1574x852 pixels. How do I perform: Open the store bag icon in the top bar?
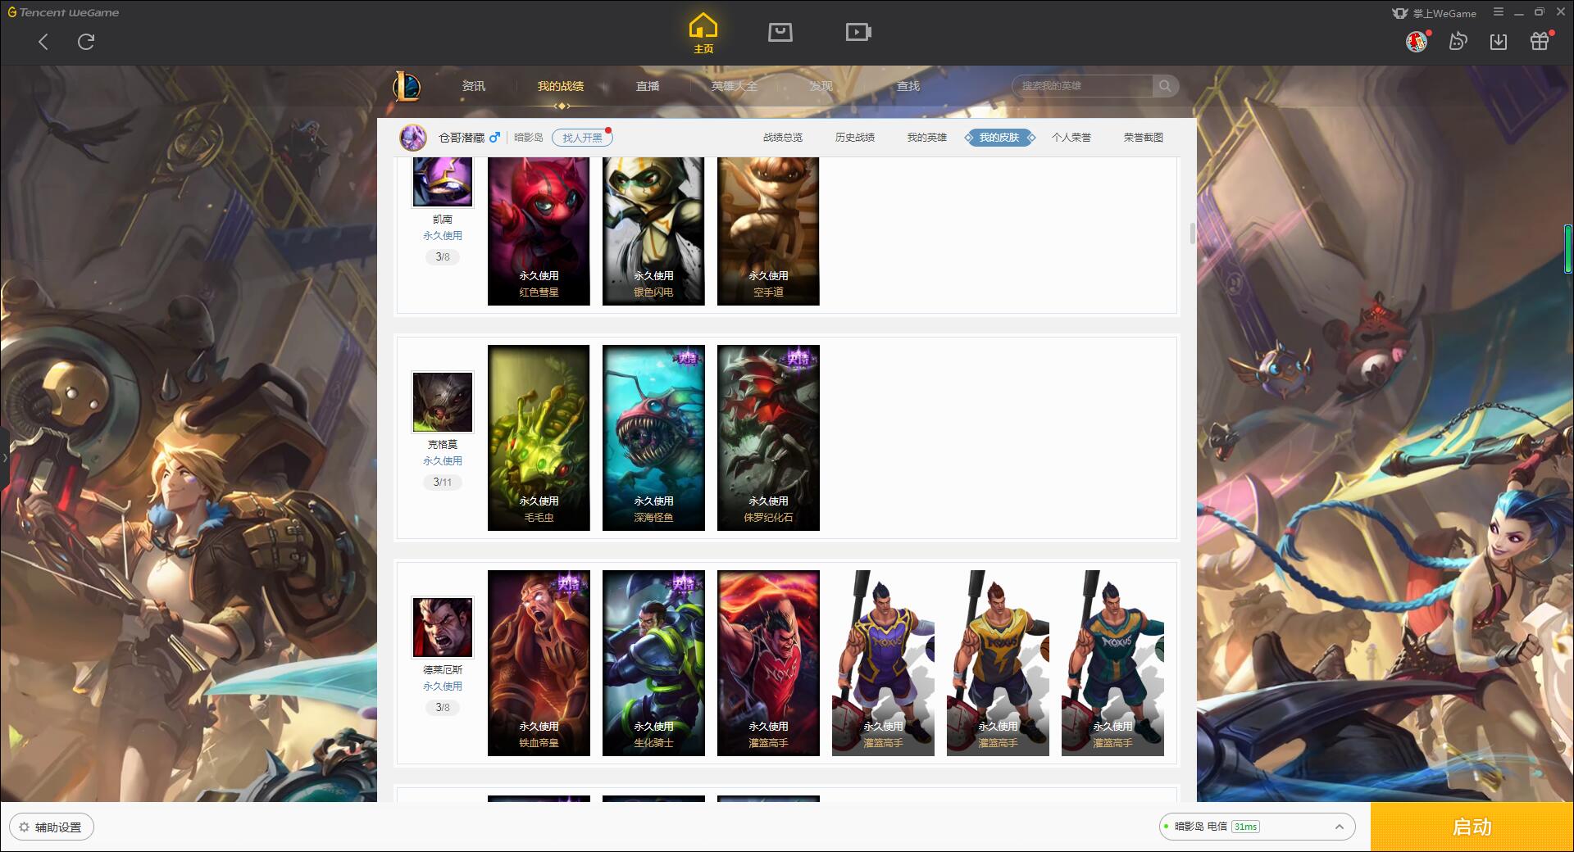coord(780,32)
